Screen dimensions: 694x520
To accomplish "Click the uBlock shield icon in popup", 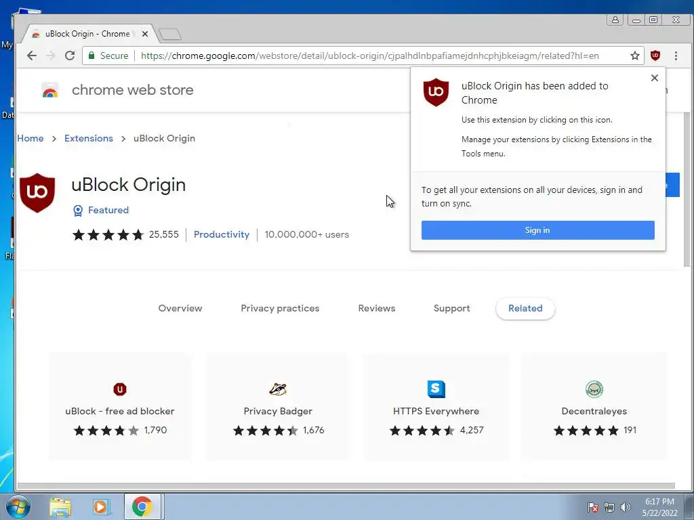I will (436, 92).
